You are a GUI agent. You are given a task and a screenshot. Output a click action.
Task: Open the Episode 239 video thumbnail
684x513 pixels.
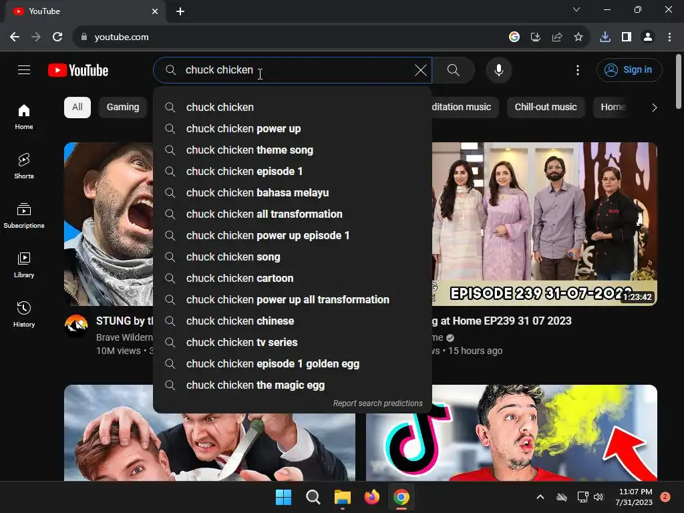click(x=544, y=224)
